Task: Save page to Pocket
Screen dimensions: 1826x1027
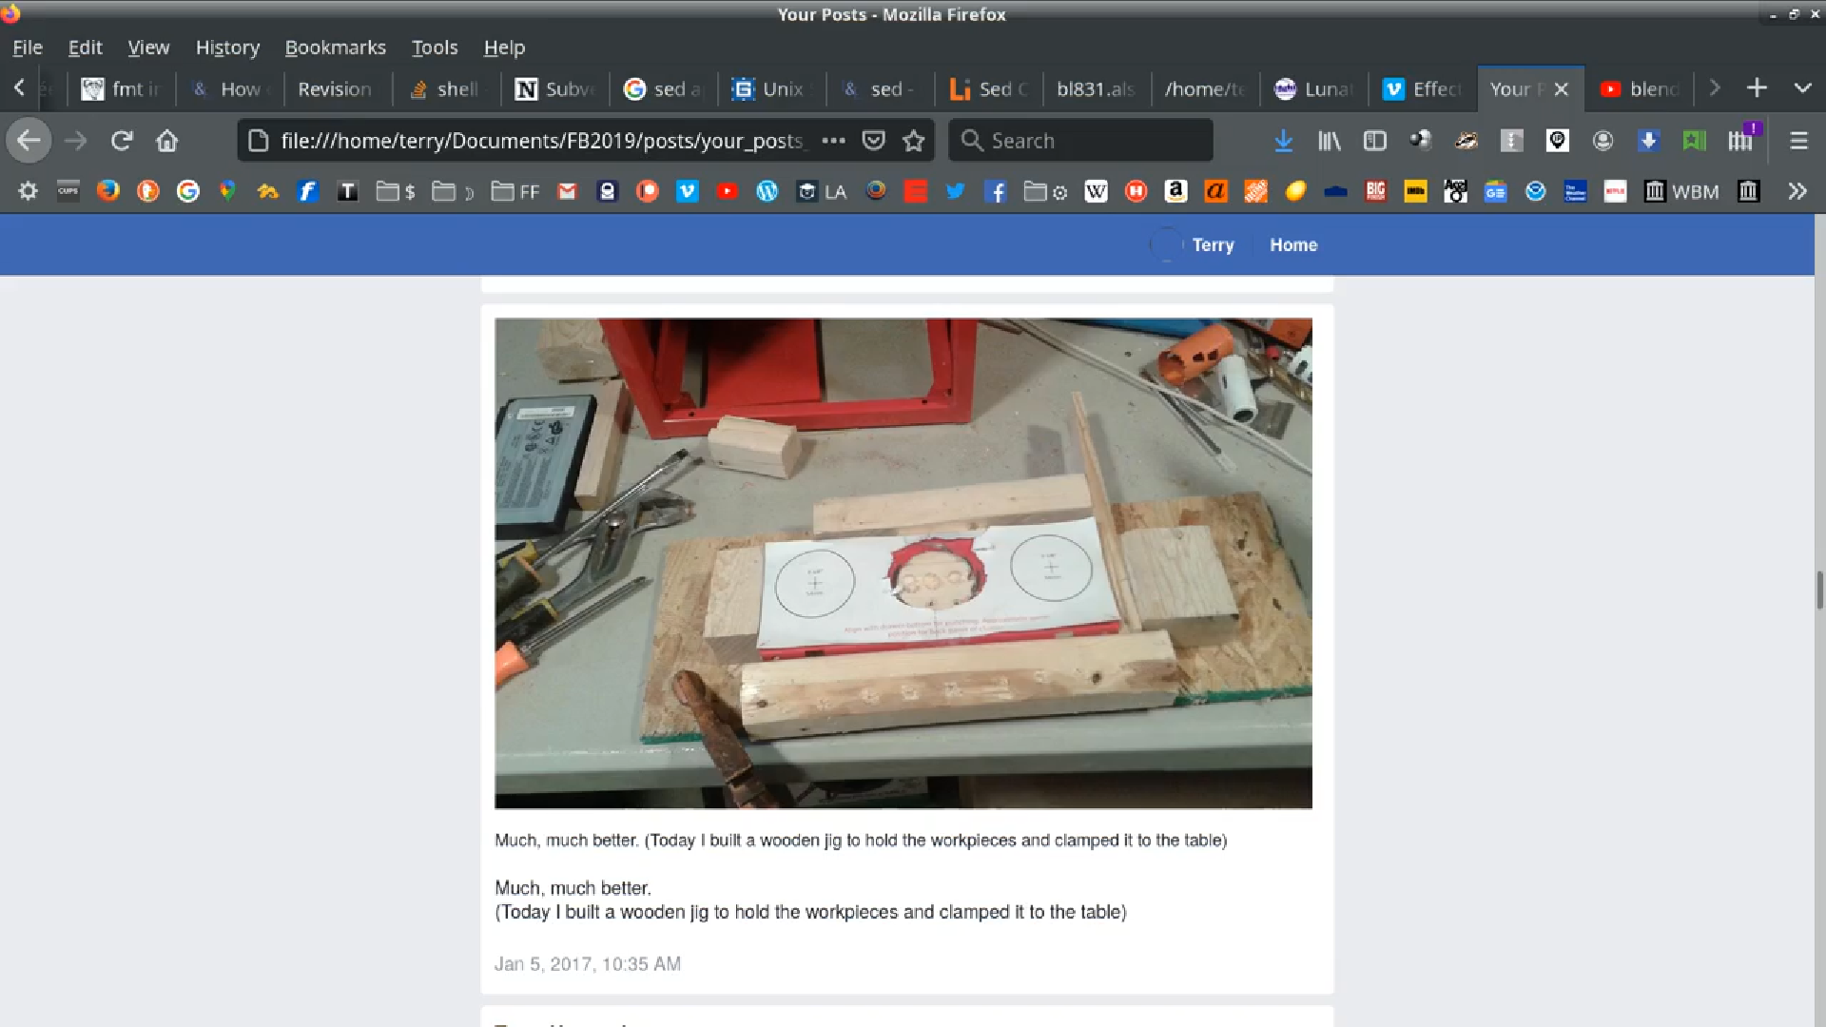Action: click(873, 141)
